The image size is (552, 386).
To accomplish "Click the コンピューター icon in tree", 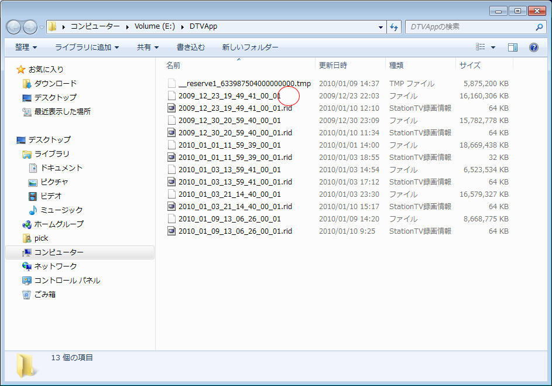I will (x=27, y=252).
